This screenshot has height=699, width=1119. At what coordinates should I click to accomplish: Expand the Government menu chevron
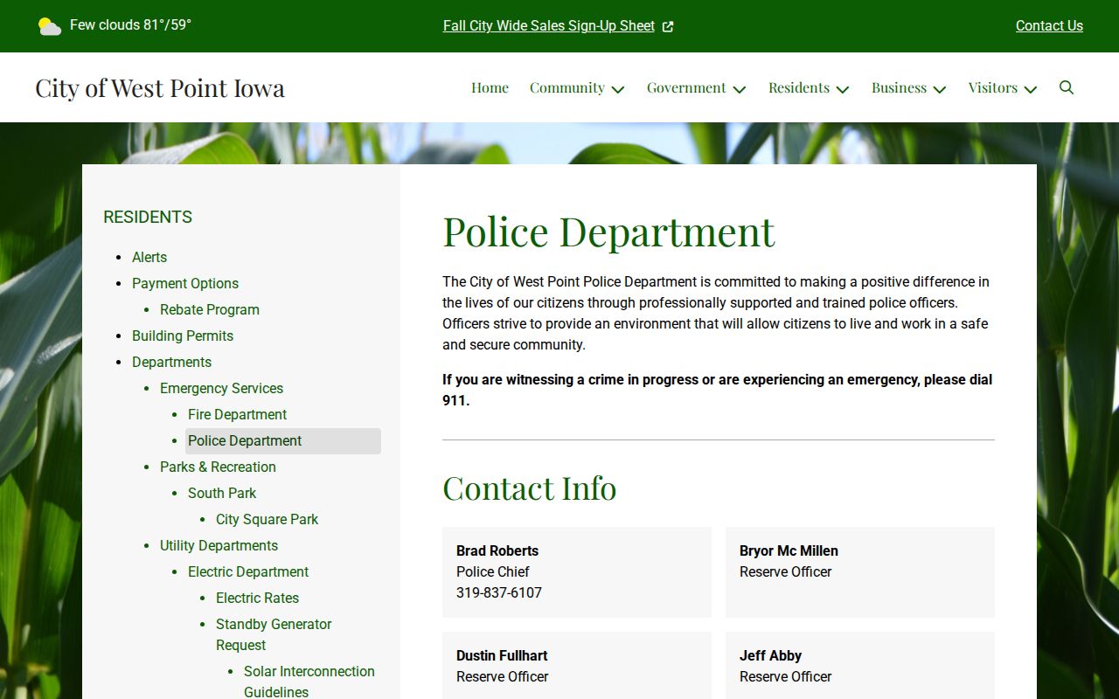740,89
